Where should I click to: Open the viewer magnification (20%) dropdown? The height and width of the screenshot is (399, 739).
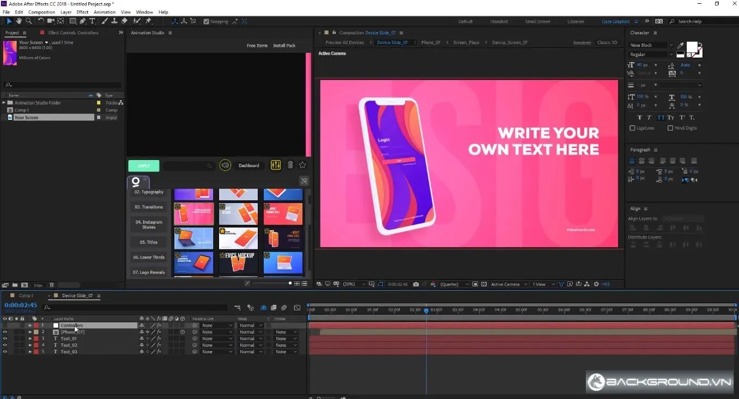(x=353, y=284)
